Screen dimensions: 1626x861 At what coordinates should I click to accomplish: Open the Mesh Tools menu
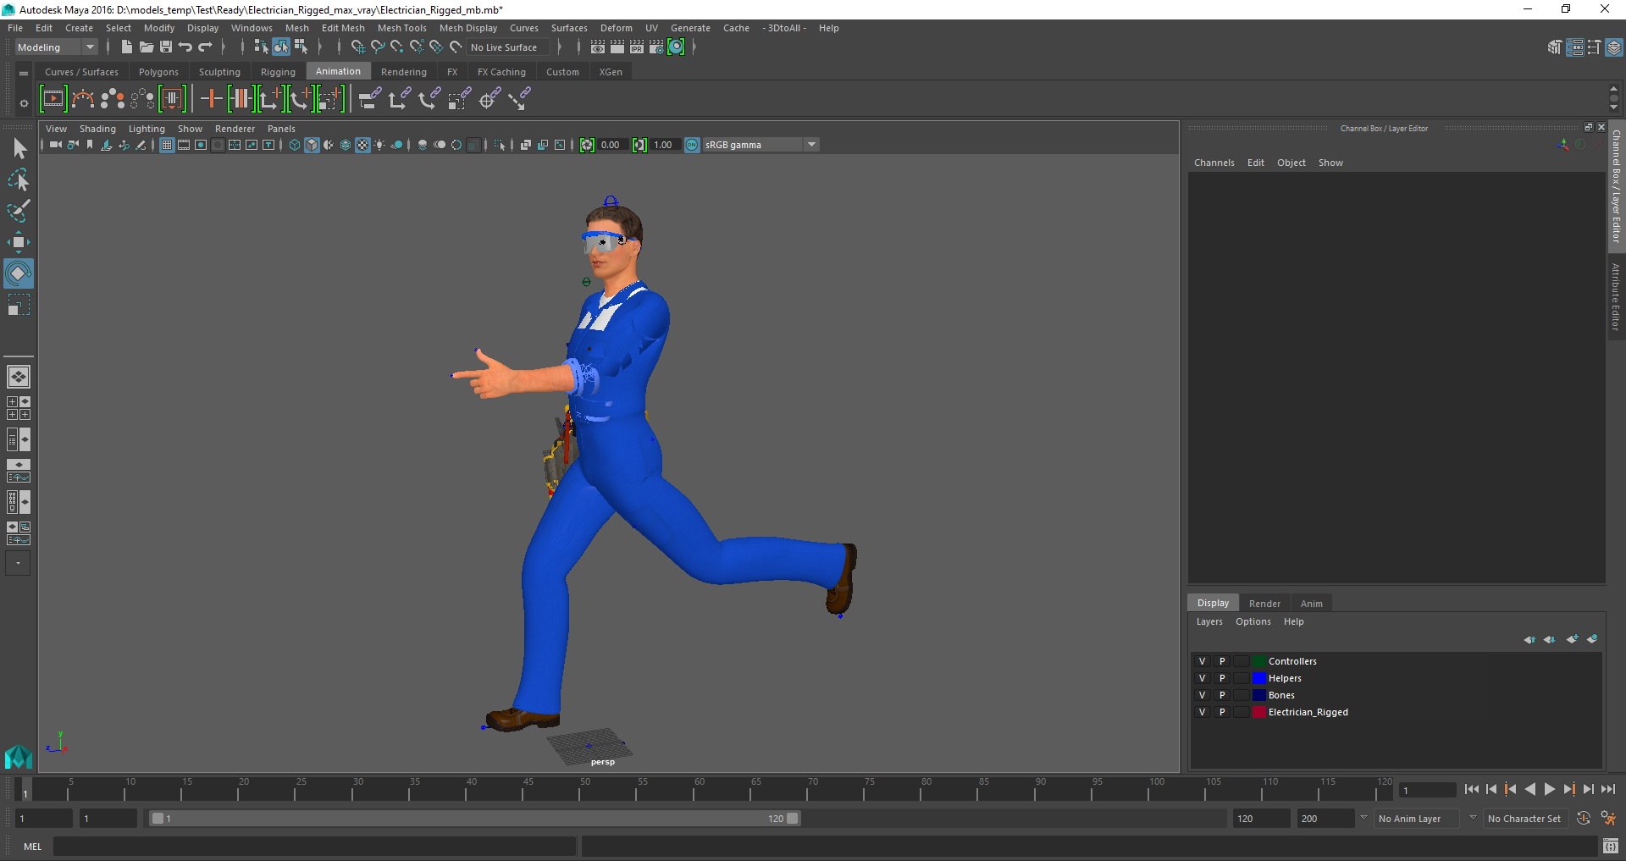point(402,28)
